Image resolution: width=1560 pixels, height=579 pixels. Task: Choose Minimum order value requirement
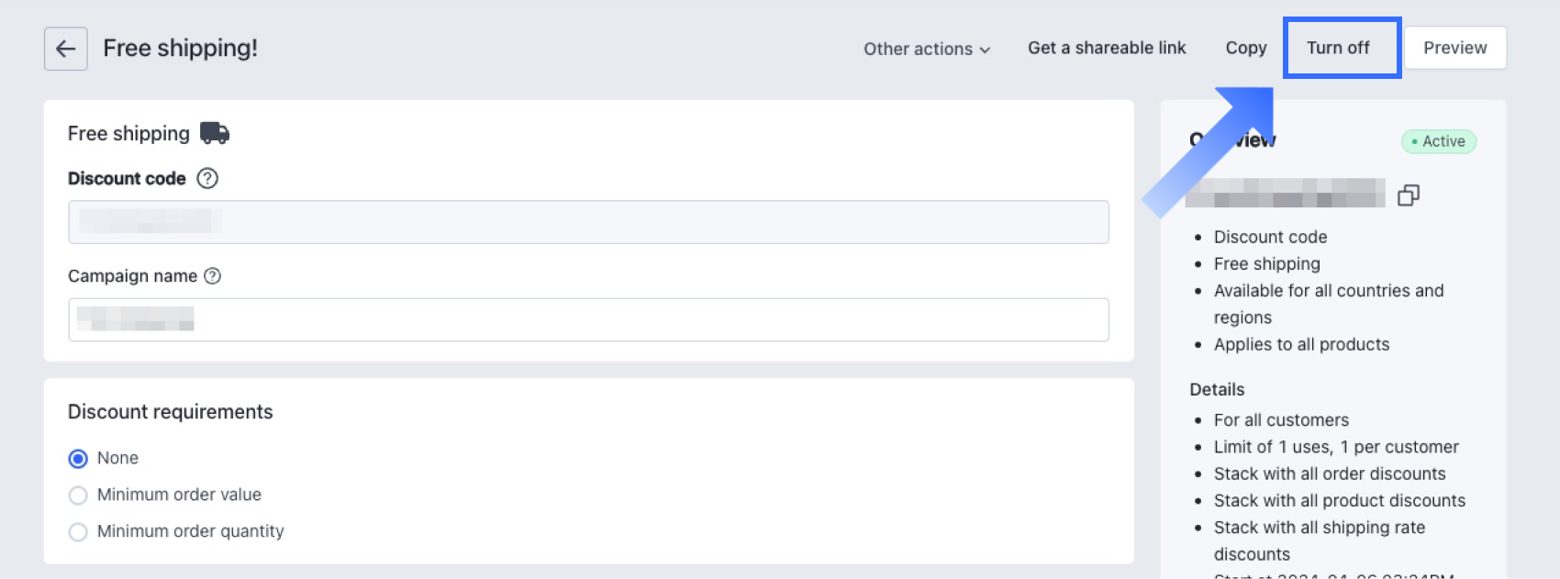point(79,495)
